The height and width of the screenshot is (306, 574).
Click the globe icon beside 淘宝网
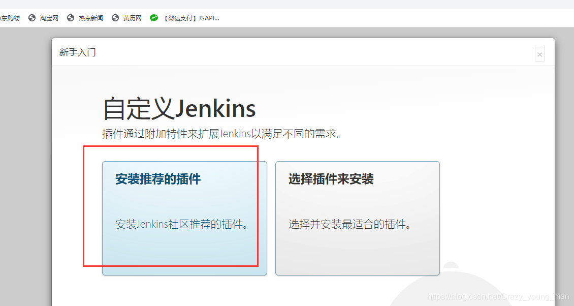(32, 18)
